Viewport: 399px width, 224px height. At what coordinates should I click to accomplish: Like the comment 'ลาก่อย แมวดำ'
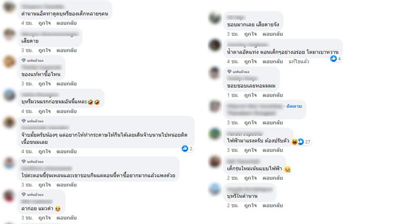(44, 218)
